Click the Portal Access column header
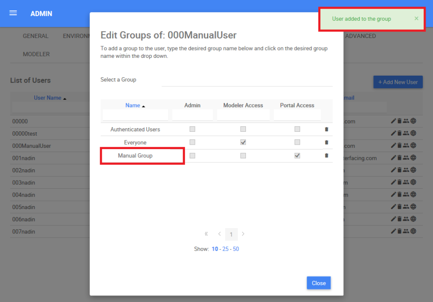433x302 pixels. (297, 105)
